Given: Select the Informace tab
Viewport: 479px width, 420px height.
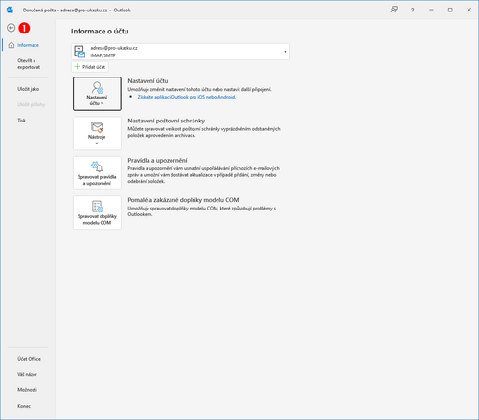Looking at the screenshot, I should coord(28,45).
